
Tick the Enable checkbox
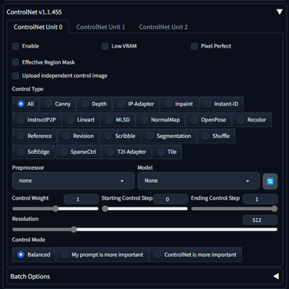coord(15,46)
